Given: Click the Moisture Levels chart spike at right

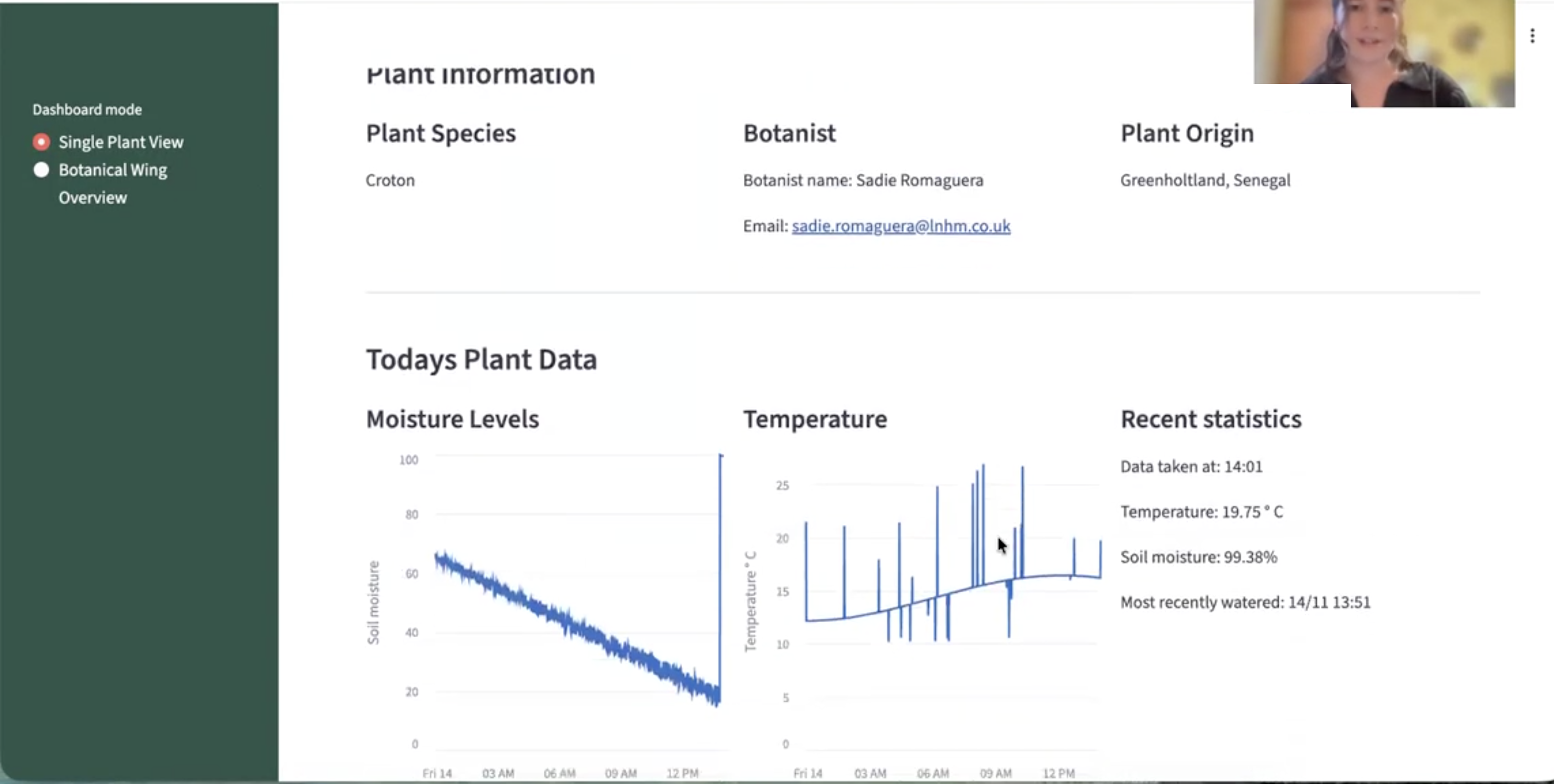Looking at the screenshot, I should point(719,573).
